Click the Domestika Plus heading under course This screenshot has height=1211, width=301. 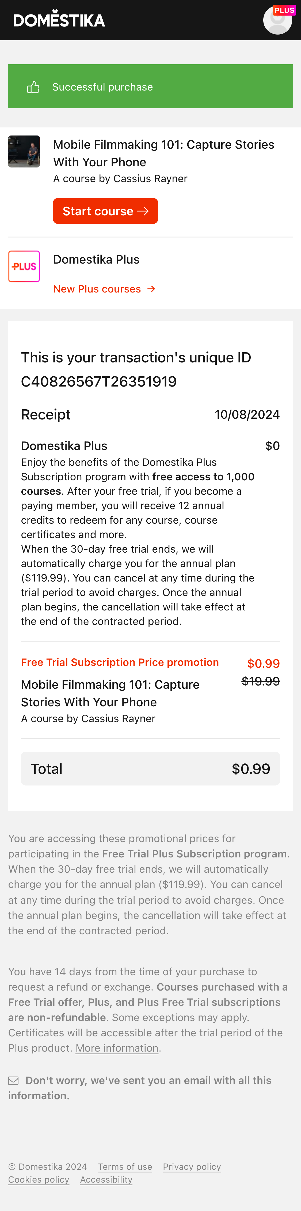point(96,260)
